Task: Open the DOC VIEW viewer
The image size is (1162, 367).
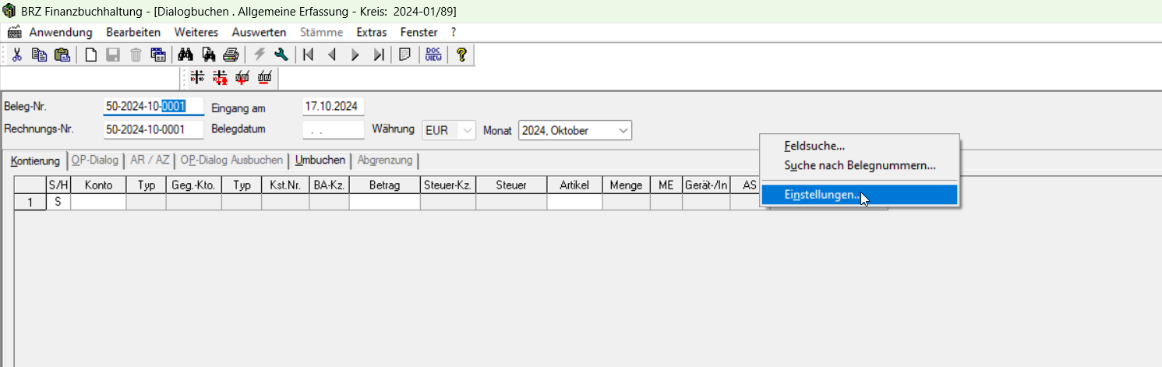Action: (x=433, y=55)
